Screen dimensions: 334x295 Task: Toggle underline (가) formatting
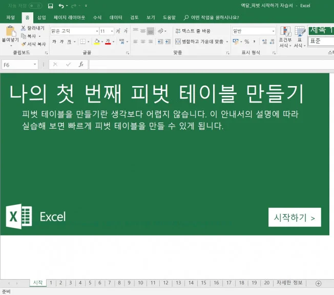[x=69, y=41]
